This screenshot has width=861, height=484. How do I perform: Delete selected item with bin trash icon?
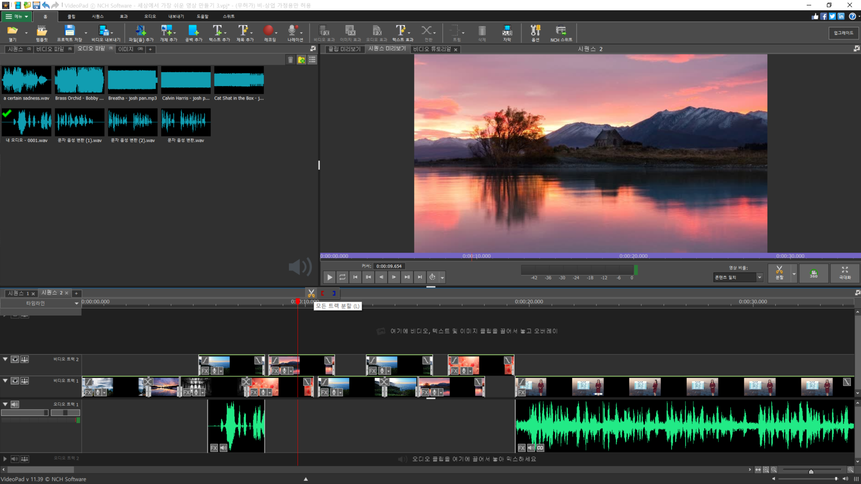(290, 60)
